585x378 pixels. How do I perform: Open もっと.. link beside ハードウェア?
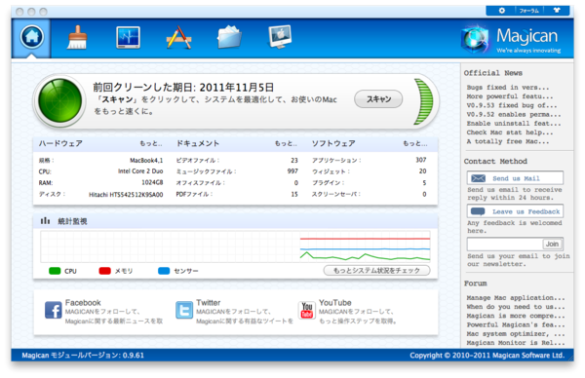click(151, 143)
